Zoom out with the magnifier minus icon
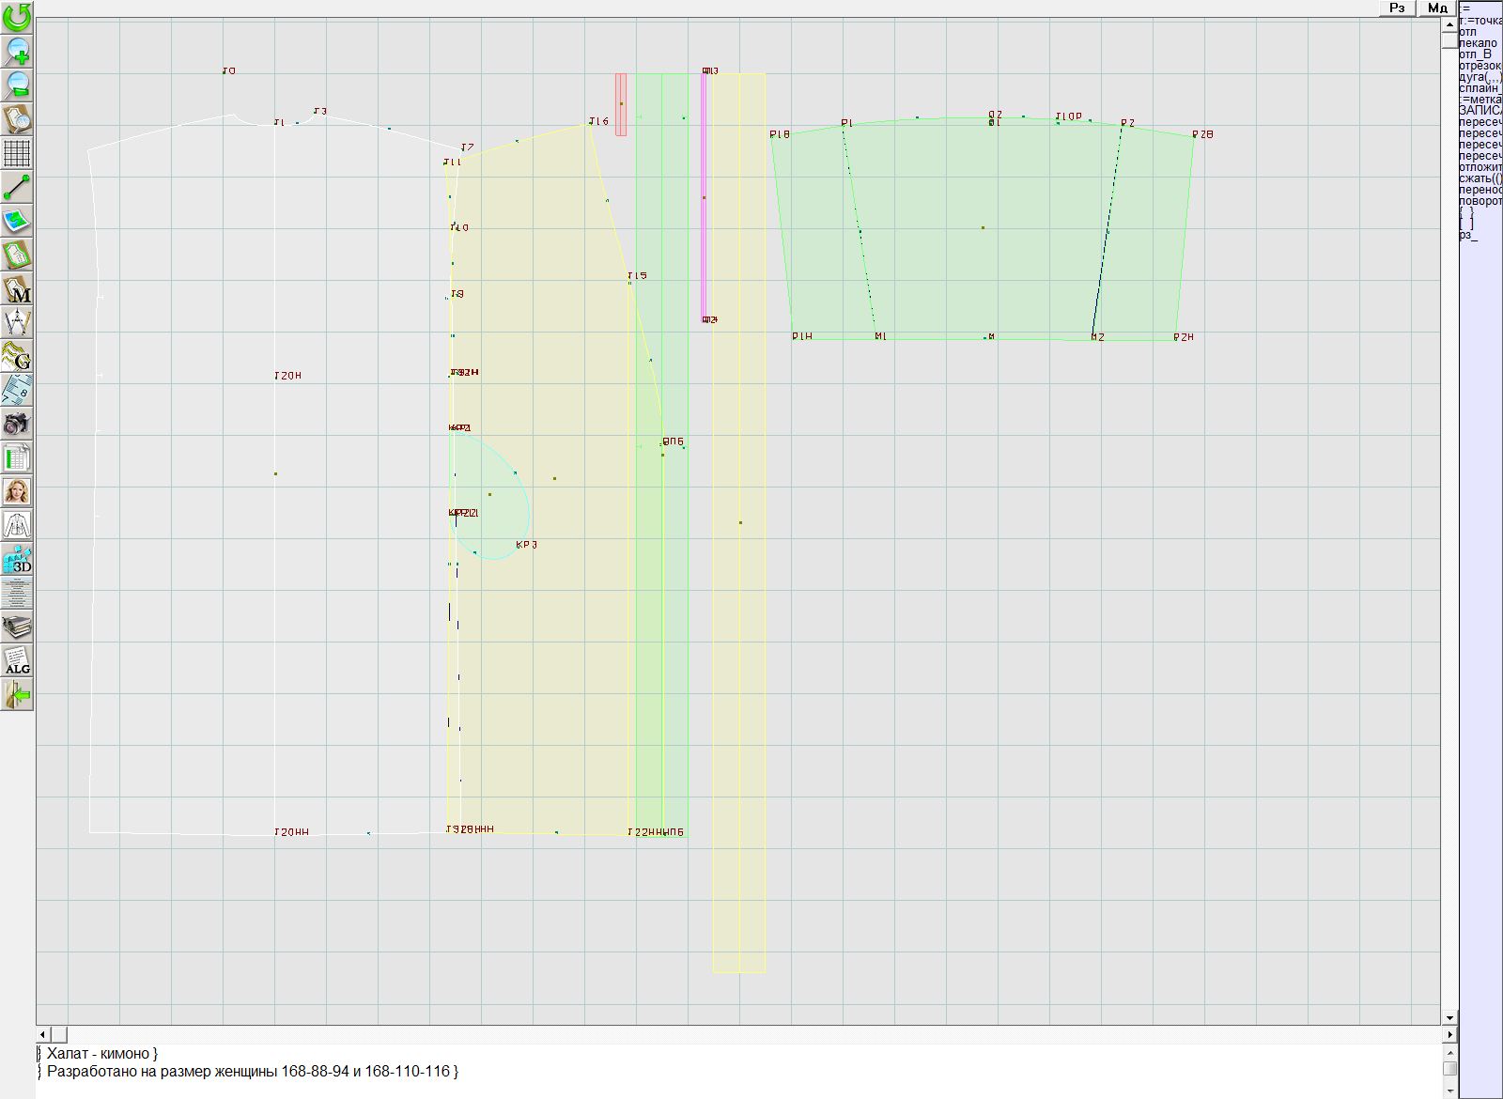Screen dimensions: 1503x1099 [x=17, y=85]
